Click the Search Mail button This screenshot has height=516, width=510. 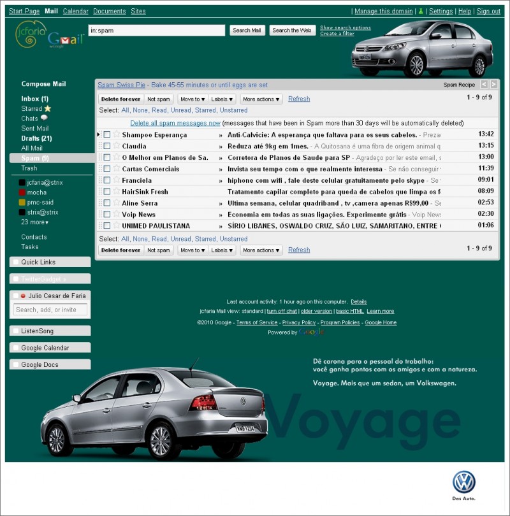pyautogui.click(x=247, y=31)
